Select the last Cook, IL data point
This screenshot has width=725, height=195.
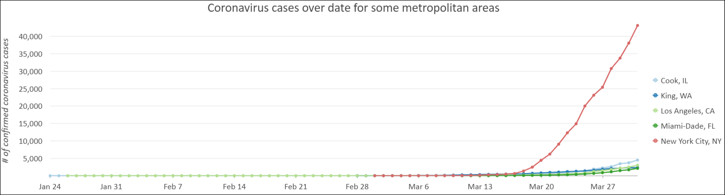[x=637, y=160]
